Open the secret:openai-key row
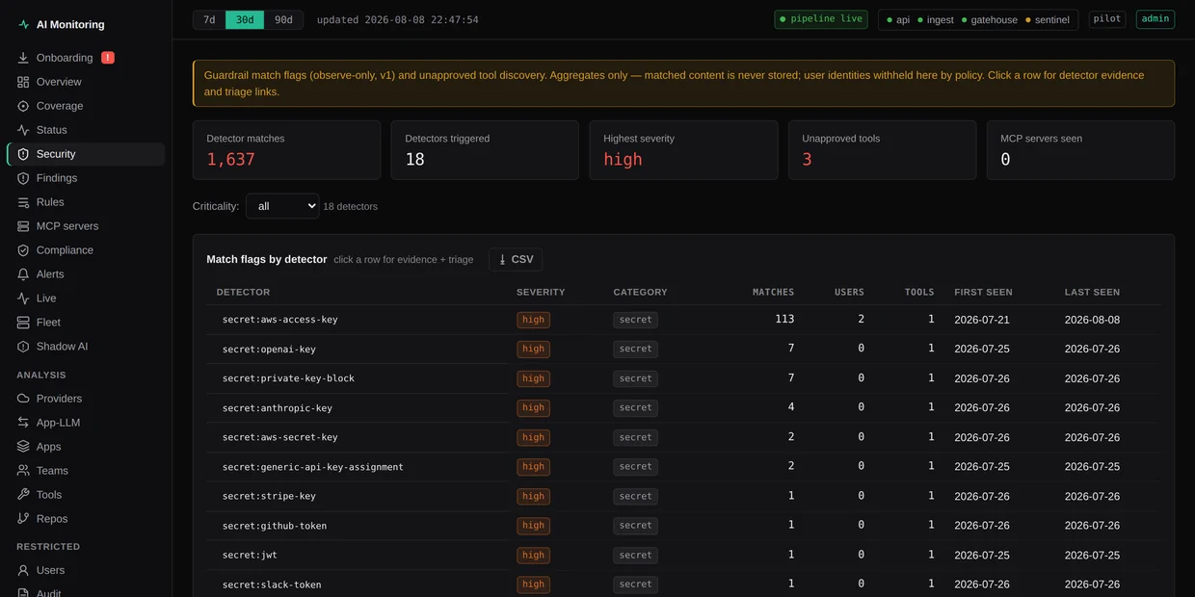1195x597 pixels. pos(683,349)
